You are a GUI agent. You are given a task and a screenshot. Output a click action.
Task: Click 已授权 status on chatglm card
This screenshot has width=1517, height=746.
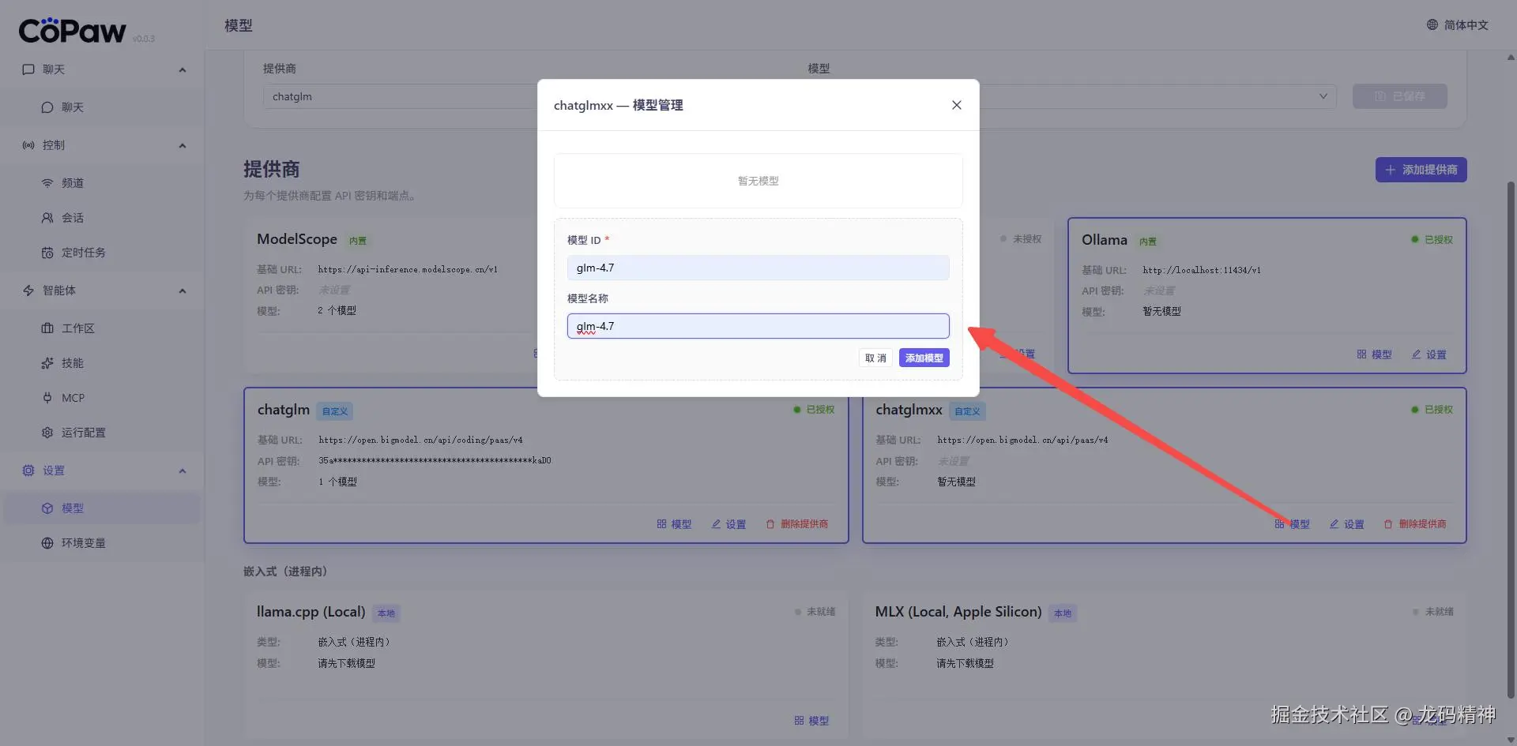pyautogui.click(x=814, y=410)
